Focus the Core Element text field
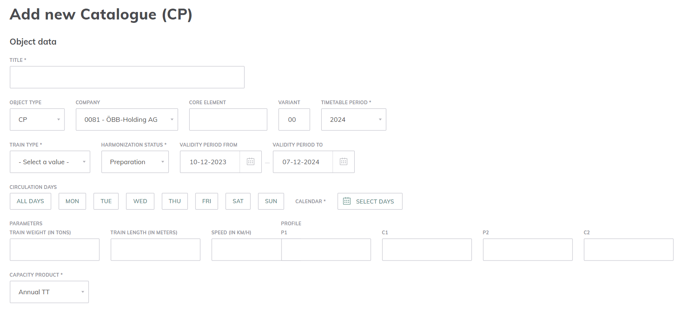685x313 pixels. pyautogui.click(x=228, y=120)
